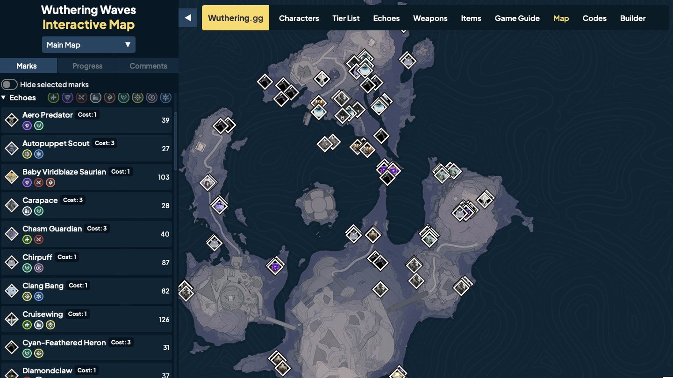Click red crossed-swords icon under Baby Viridblaze Saurian

(39, 182)
